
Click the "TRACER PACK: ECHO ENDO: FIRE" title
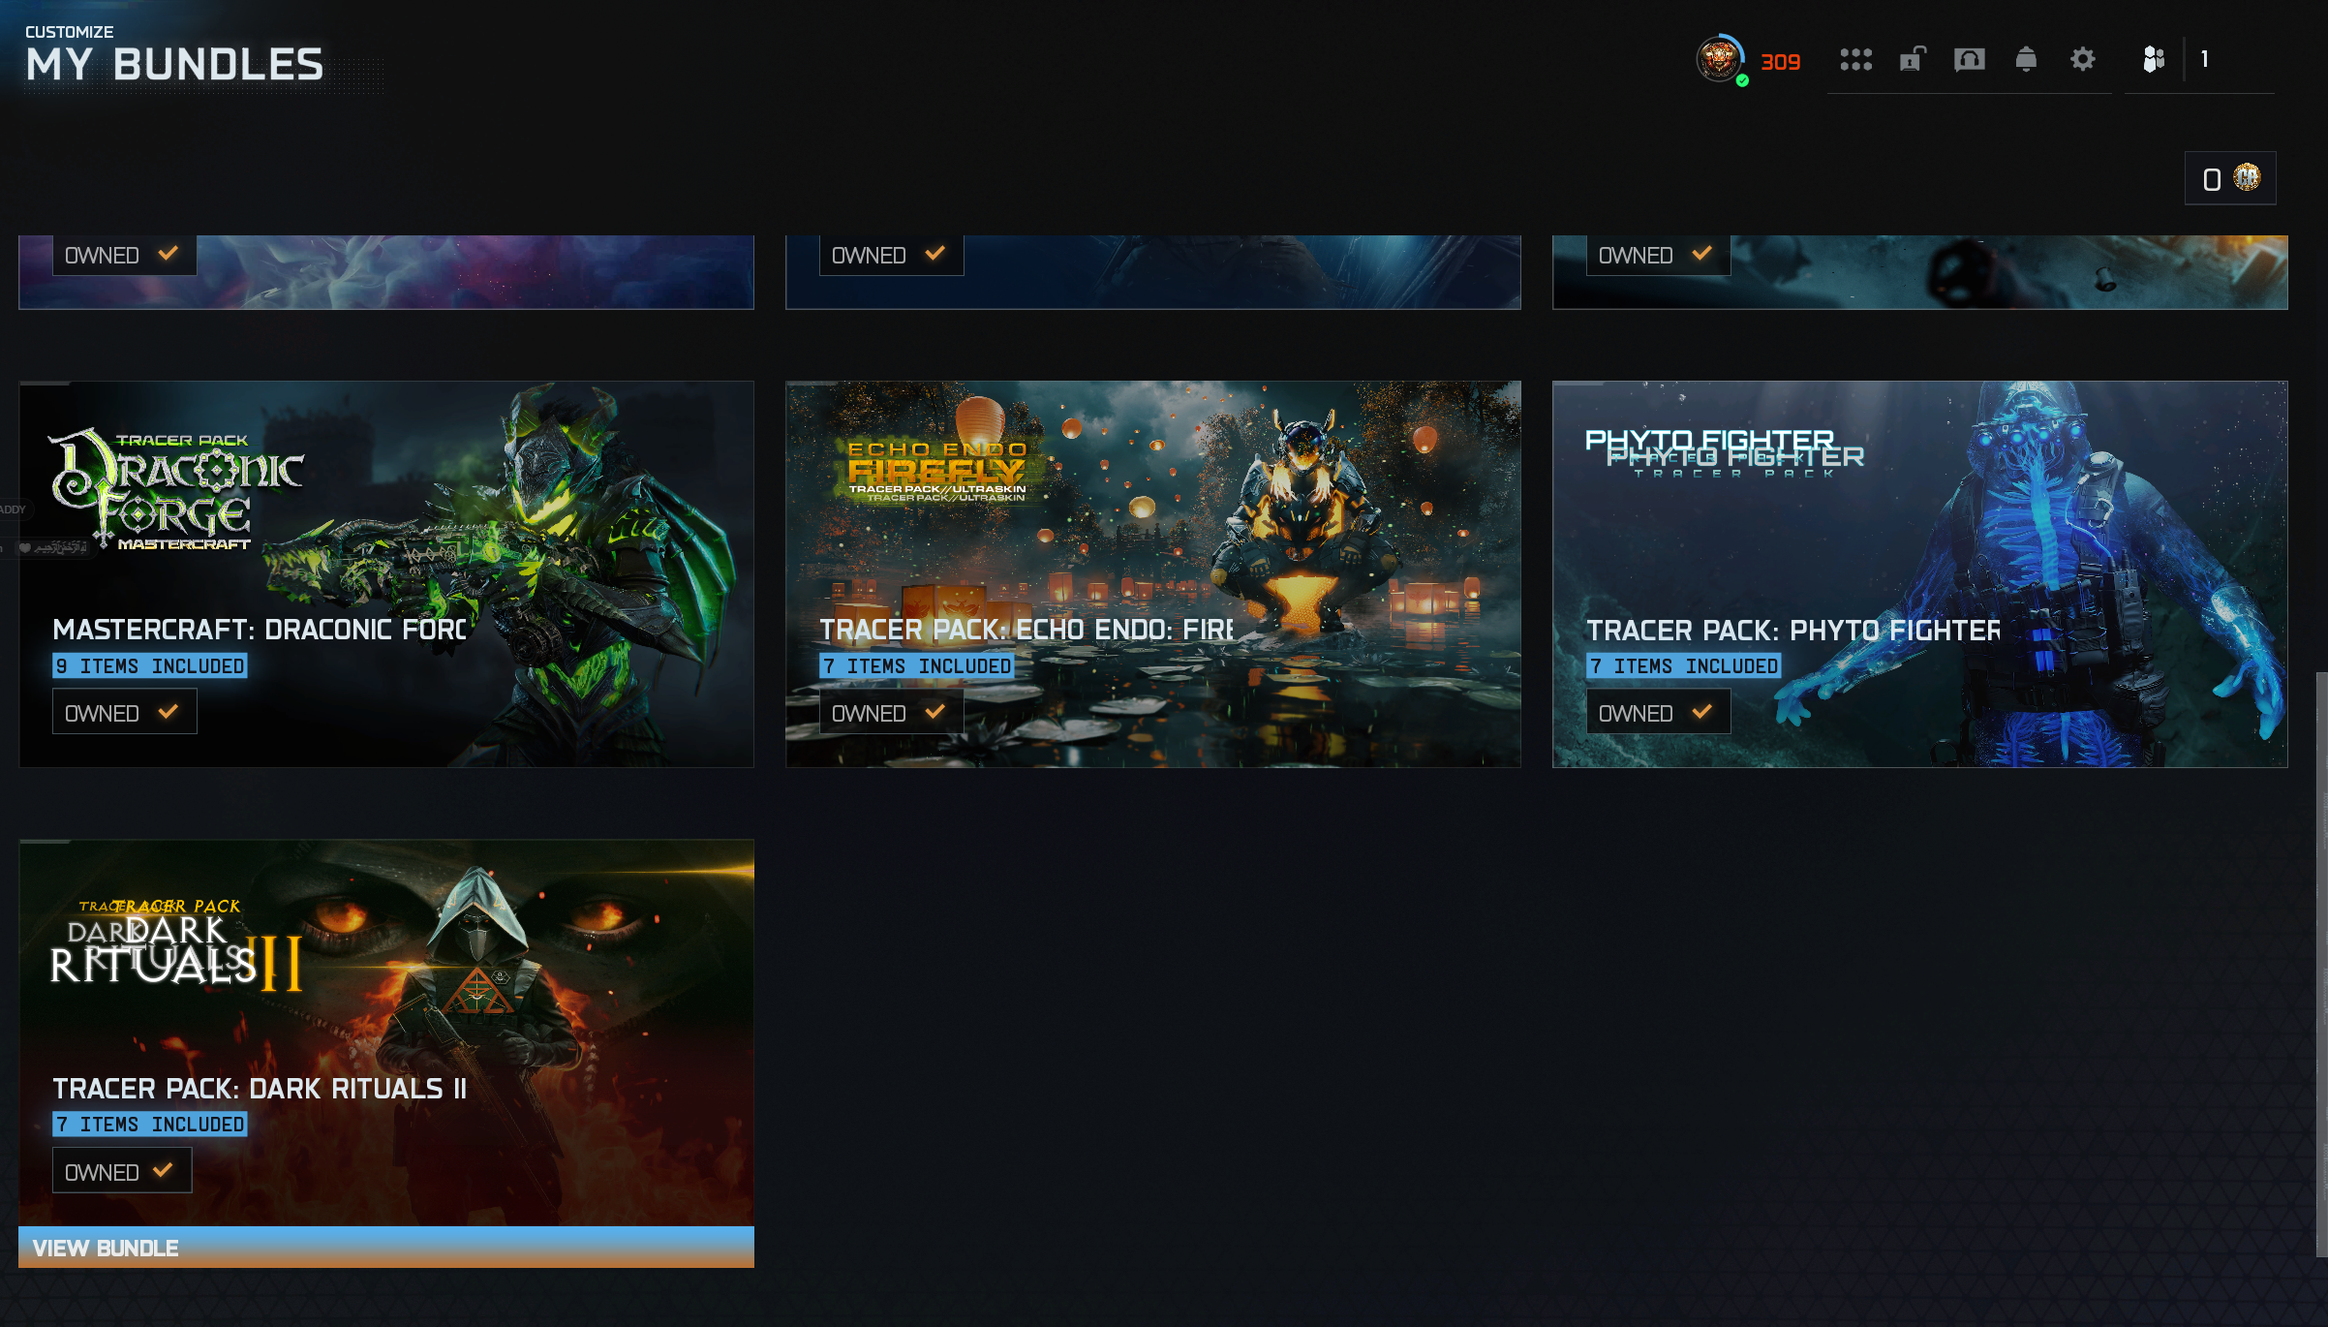click(1026, 630)
